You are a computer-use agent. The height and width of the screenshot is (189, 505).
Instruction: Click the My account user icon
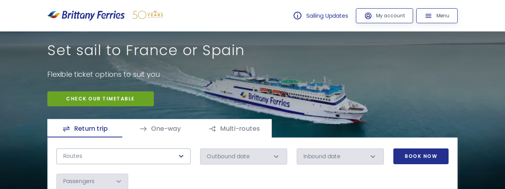368,16
